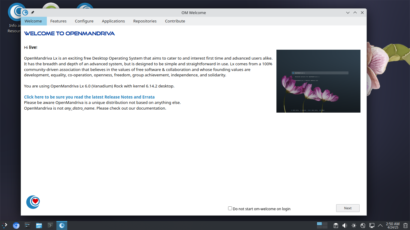Pin OM Welcome window on all desktops

coord(32,13)
